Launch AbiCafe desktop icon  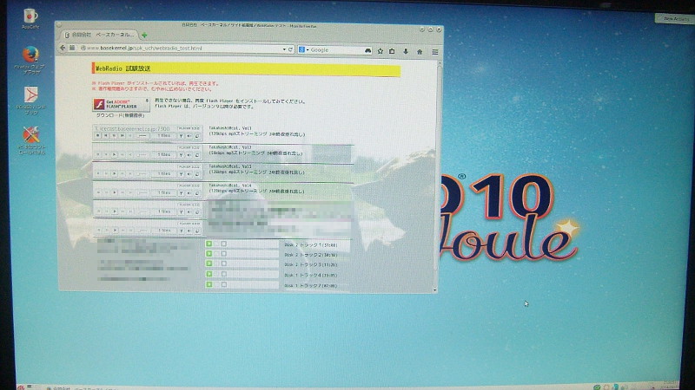point(31,16)
